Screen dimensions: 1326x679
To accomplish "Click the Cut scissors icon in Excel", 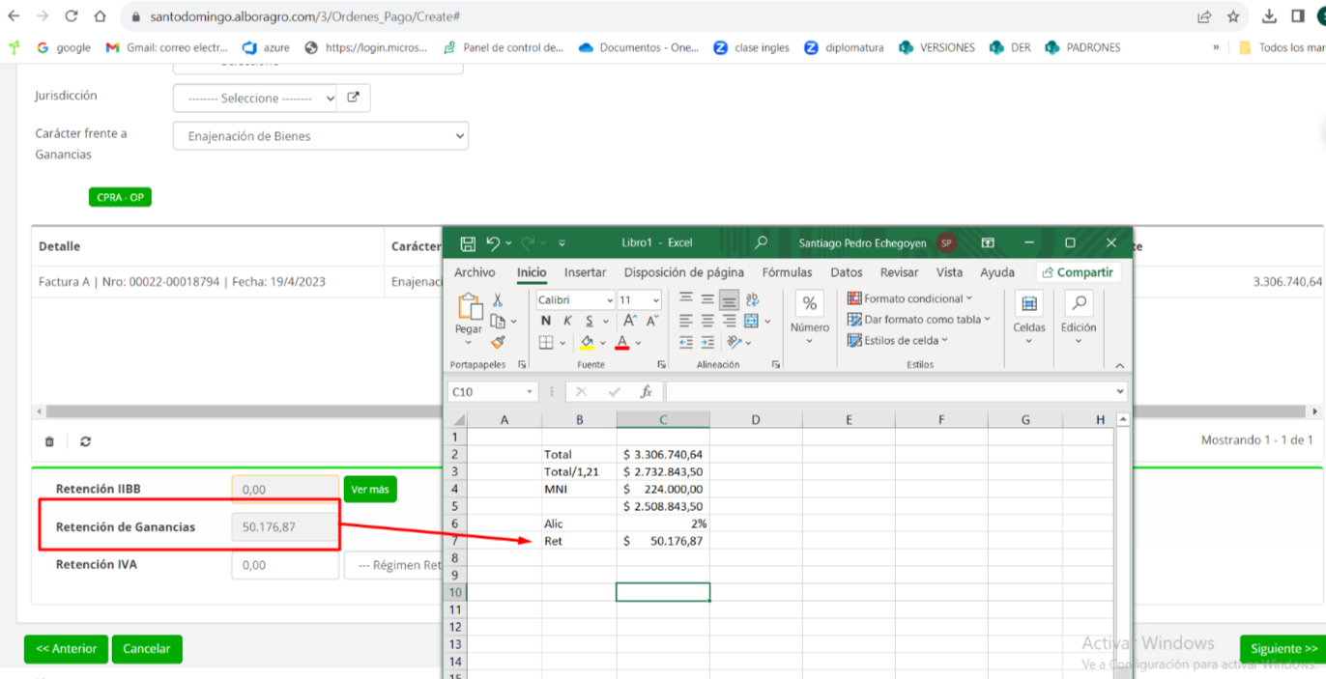I will point(498,300).
